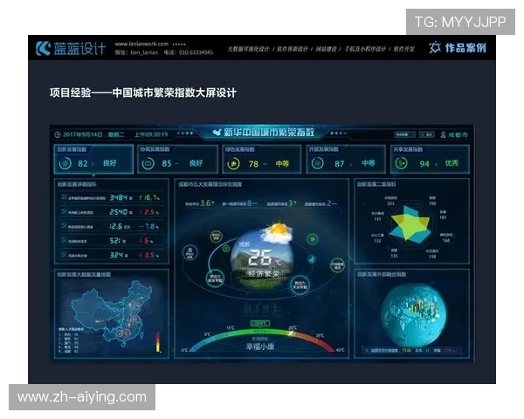This screenshot has height=419, width=524.
Task: Open the www.lanlanwork.com website link
Action: pyautogui.click(x=141, y=44)
